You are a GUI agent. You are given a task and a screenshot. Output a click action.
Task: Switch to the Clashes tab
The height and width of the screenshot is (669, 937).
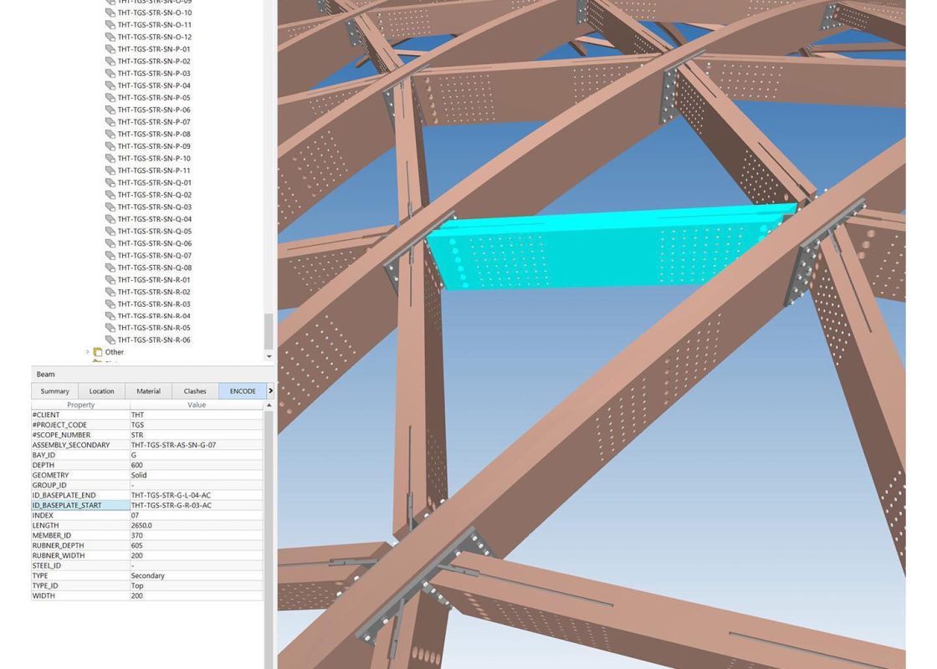195,391
